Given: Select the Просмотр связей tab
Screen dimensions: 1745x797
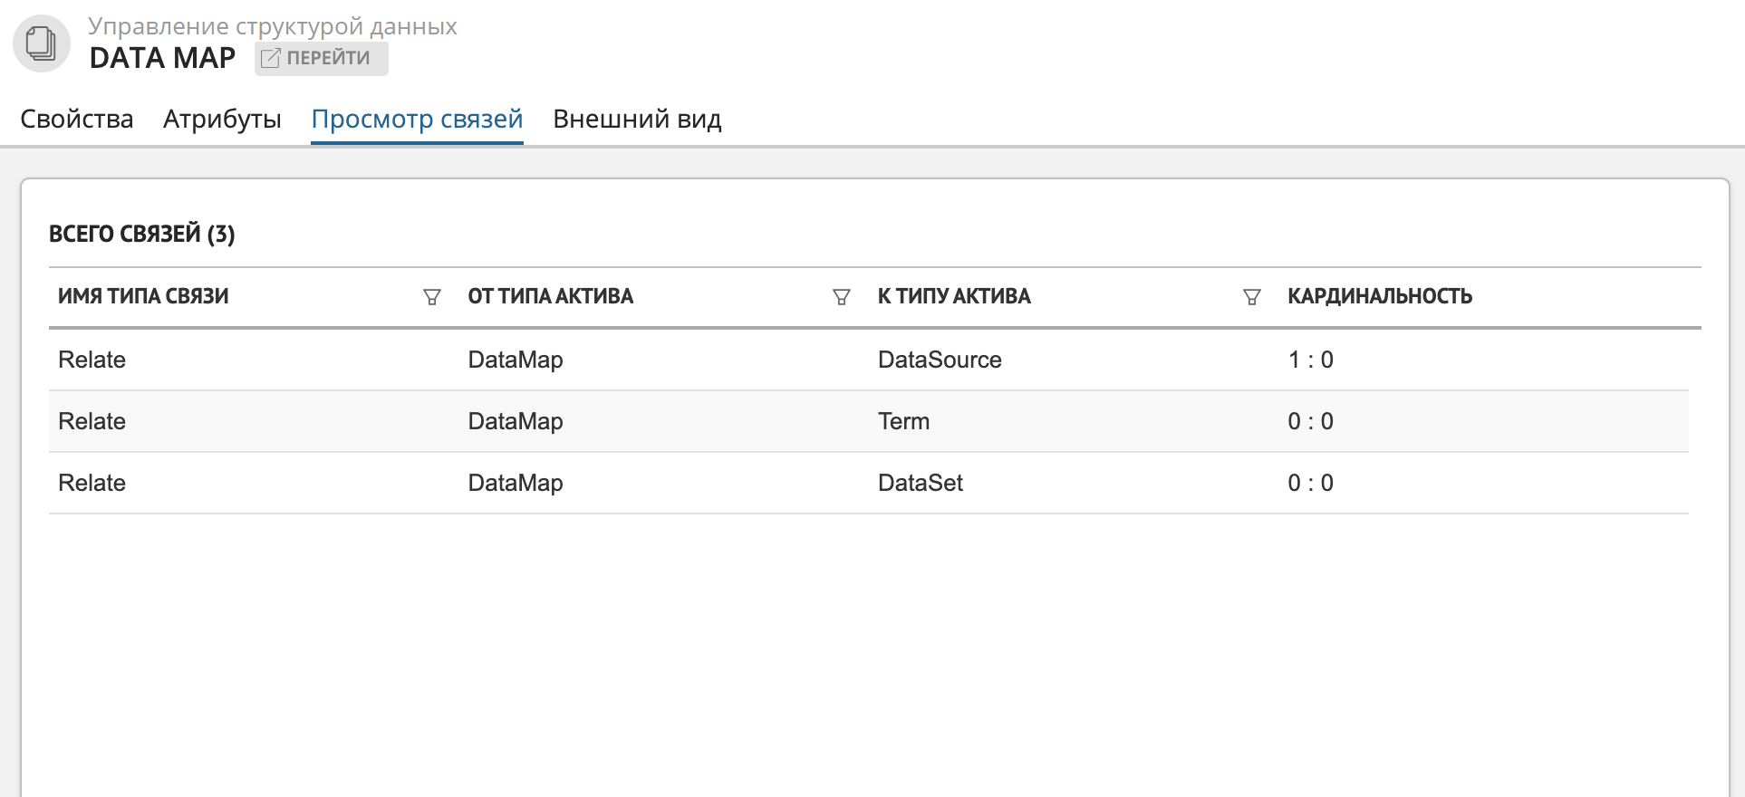Looking at the screenshot, I should (x=417, y=120).
